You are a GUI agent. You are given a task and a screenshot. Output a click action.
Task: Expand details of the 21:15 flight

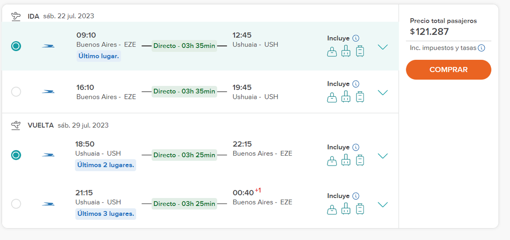(383, 205)
